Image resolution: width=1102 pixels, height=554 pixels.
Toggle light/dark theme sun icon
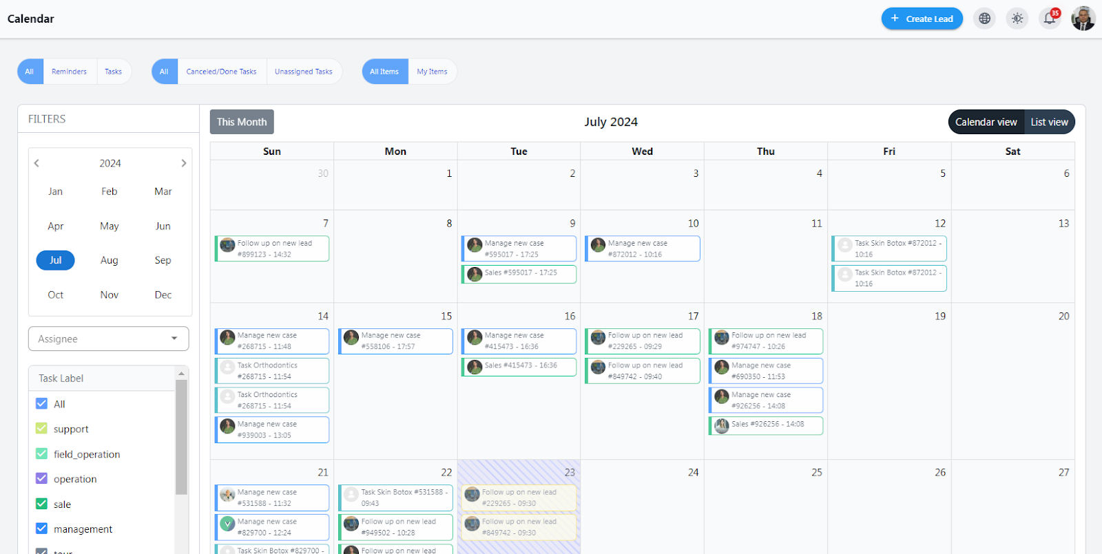1017,19
